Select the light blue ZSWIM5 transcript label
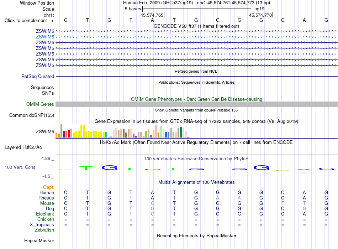 [45, 37]
